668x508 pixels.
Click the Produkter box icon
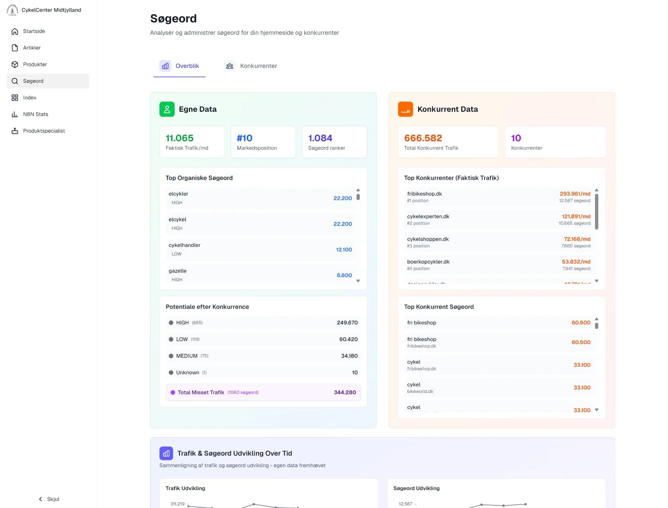click(15, 65)
